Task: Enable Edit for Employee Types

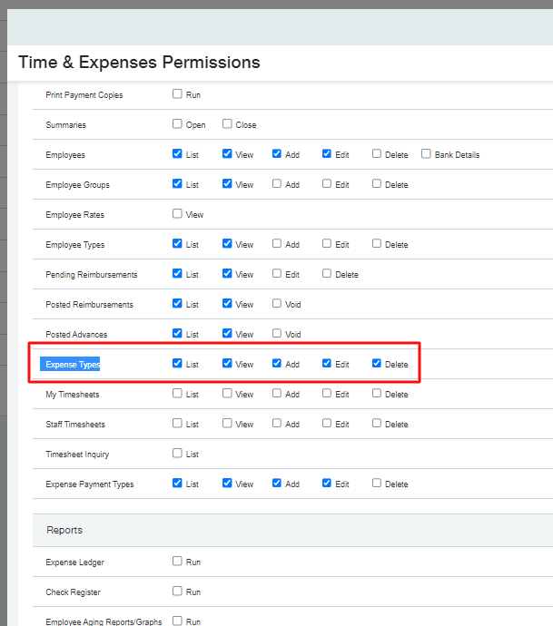Action: coord(327,243)
